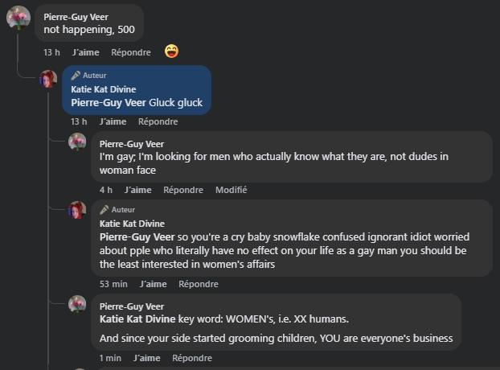Click J'aime under 'not happening, 500' comment

(x=85, y=52)
